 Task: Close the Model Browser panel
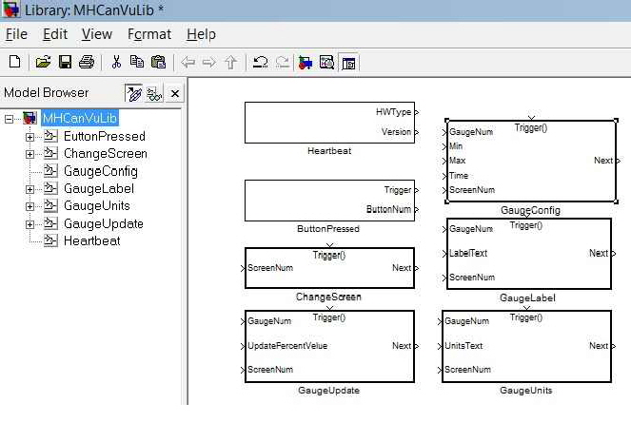point(175,93)
